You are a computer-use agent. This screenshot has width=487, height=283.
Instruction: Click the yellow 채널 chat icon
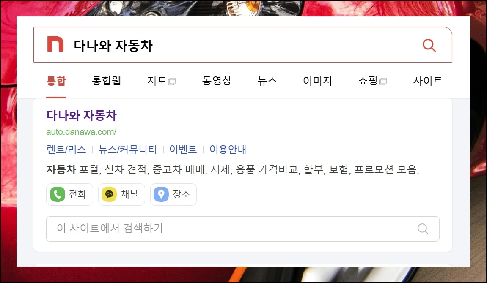click(x=109, y=194)
